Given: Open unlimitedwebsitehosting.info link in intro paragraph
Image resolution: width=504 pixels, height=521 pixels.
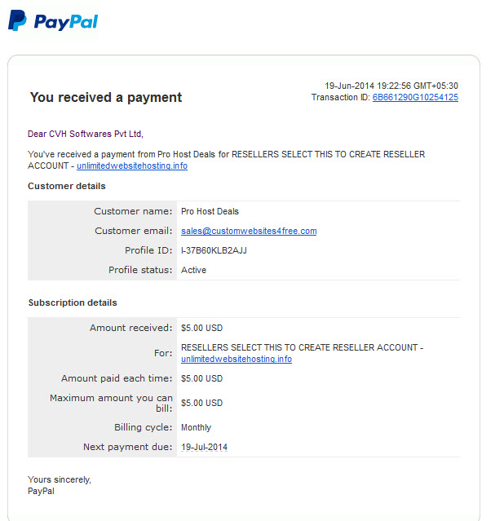Looking at the screenshot, I should pos(132,166).
